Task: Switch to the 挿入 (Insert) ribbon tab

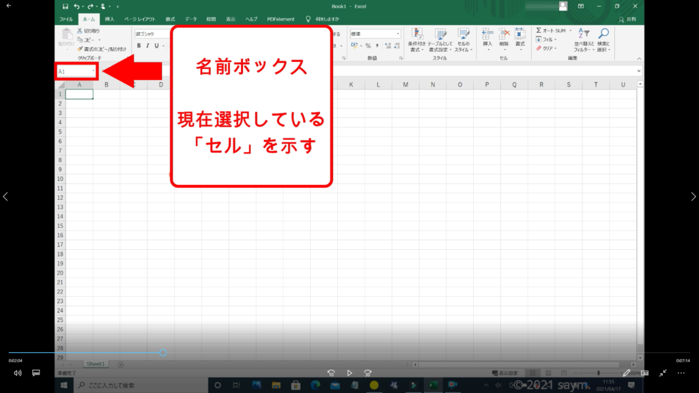Action: (109, 19)
